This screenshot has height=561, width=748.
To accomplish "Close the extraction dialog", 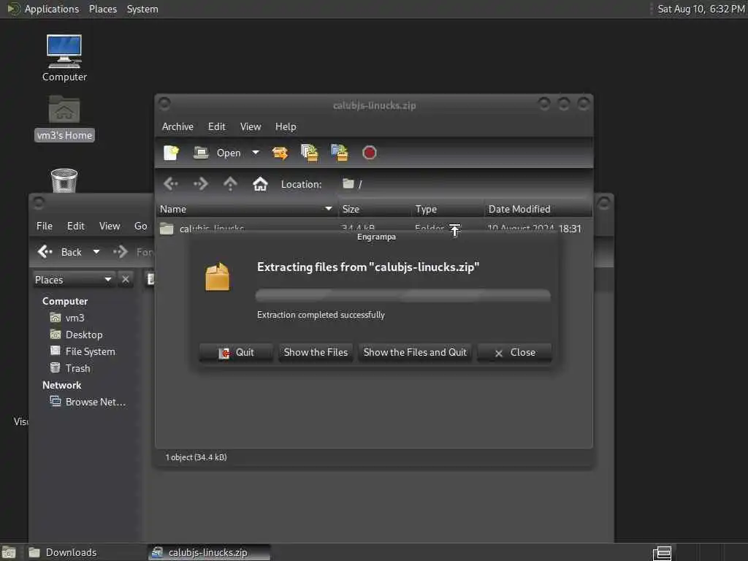I will pyautogui.click(x=515, y=353).
